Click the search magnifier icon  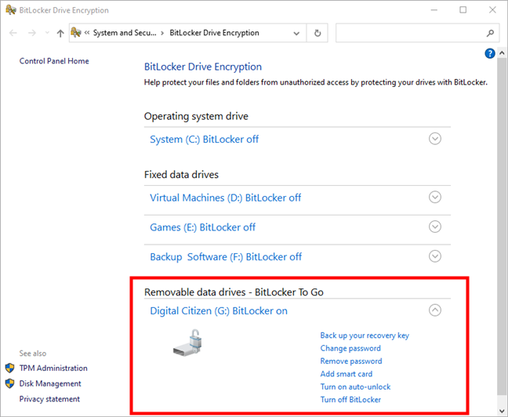pos(490,33)
